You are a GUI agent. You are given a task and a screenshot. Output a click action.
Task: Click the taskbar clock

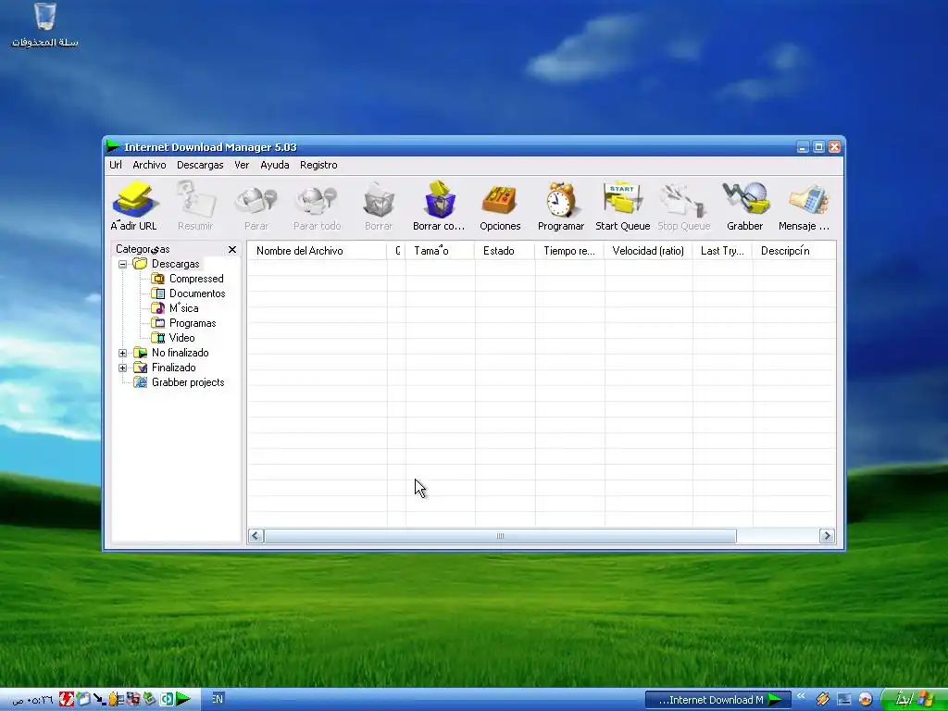click(33, 700)
